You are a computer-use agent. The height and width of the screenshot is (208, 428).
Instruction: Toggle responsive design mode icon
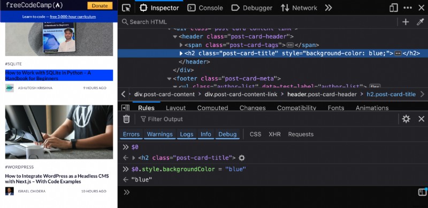point(394,8)
